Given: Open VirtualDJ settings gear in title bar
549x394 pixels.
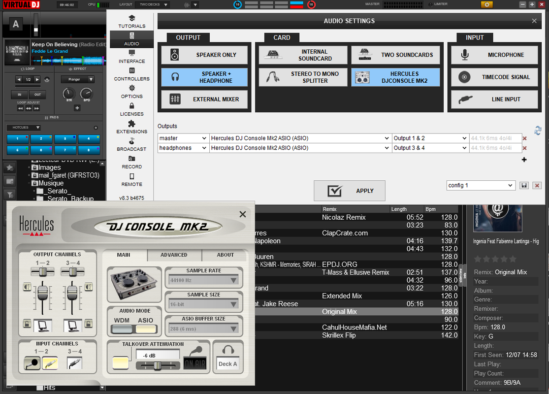Looking at the screenshot, I should [x=486, y=4].
